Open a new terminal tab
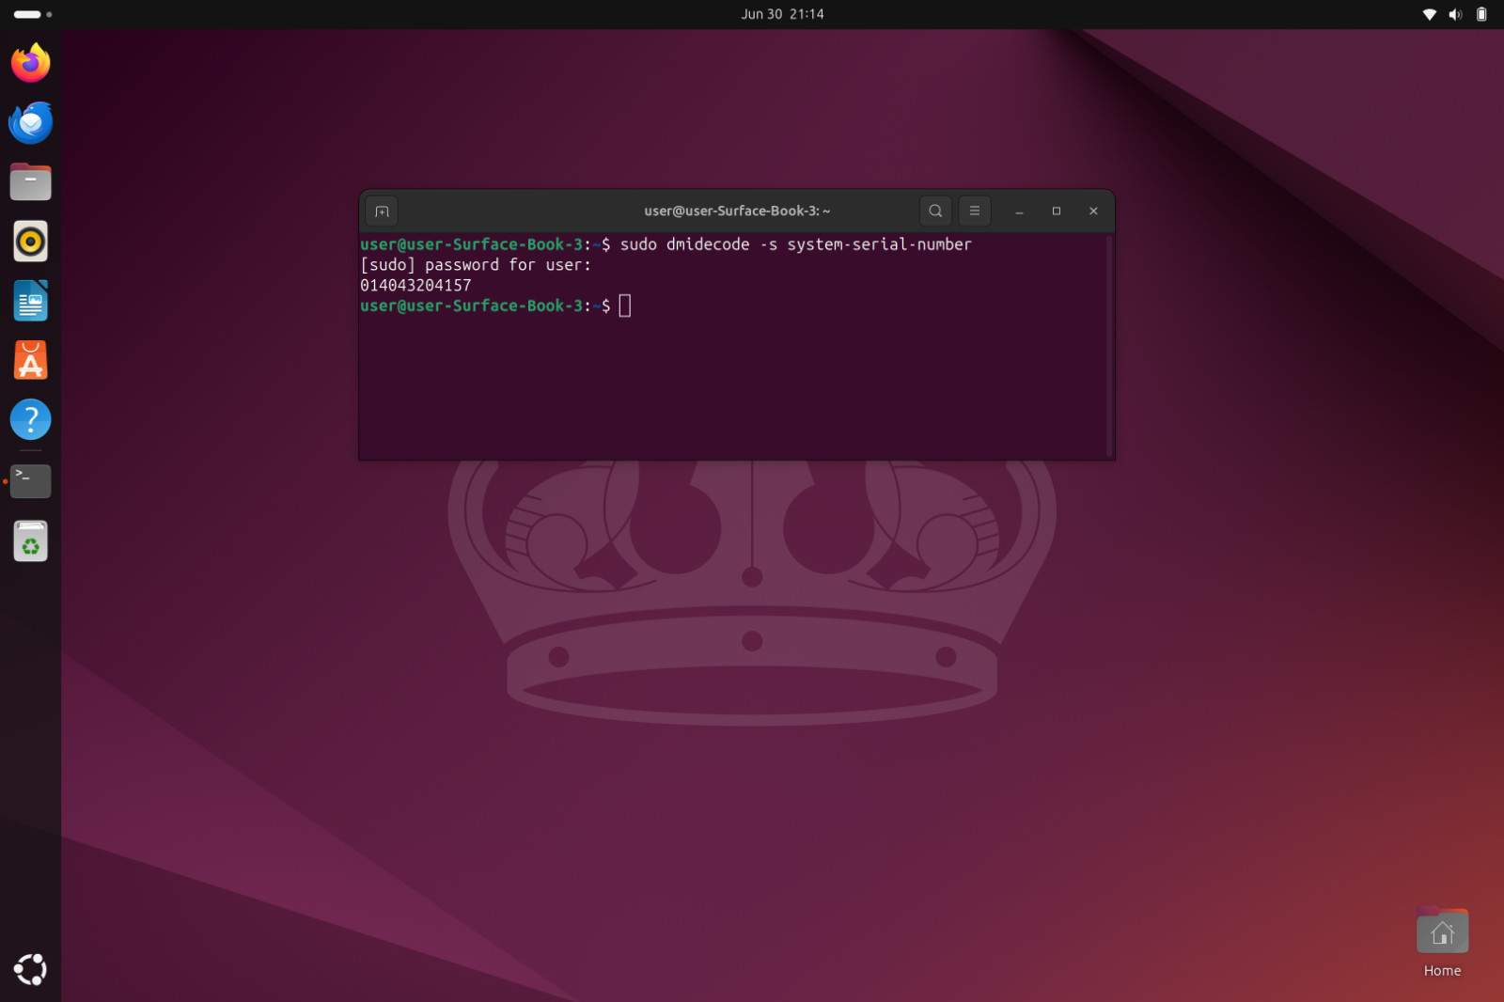Screen dimensions: 1504x1002 [382, 211]
